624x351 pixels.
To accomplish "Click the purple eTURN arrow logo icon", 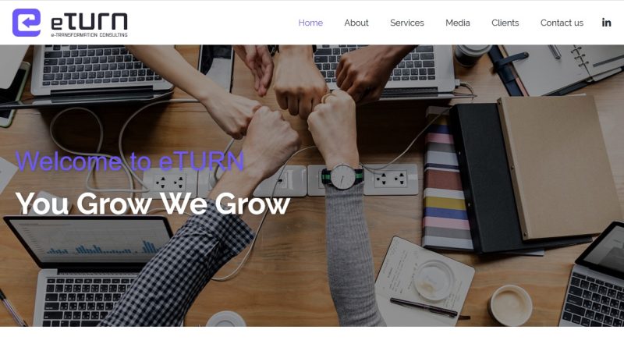I will 27,23.
